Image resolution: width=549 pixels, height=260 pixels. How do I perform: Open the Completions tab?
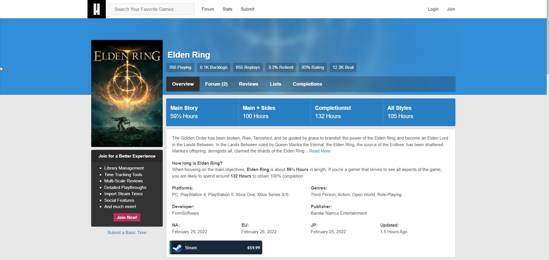click(307, 84)
